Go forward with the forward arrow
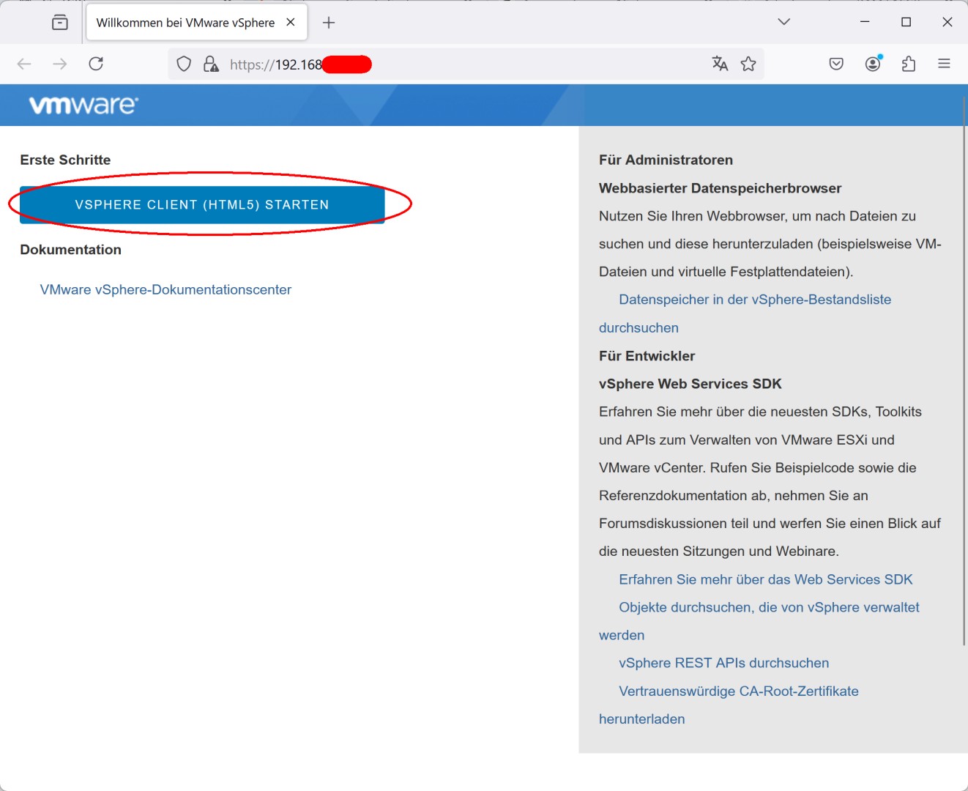The width and height of the screenshot is (968, 791). [60, 64]
